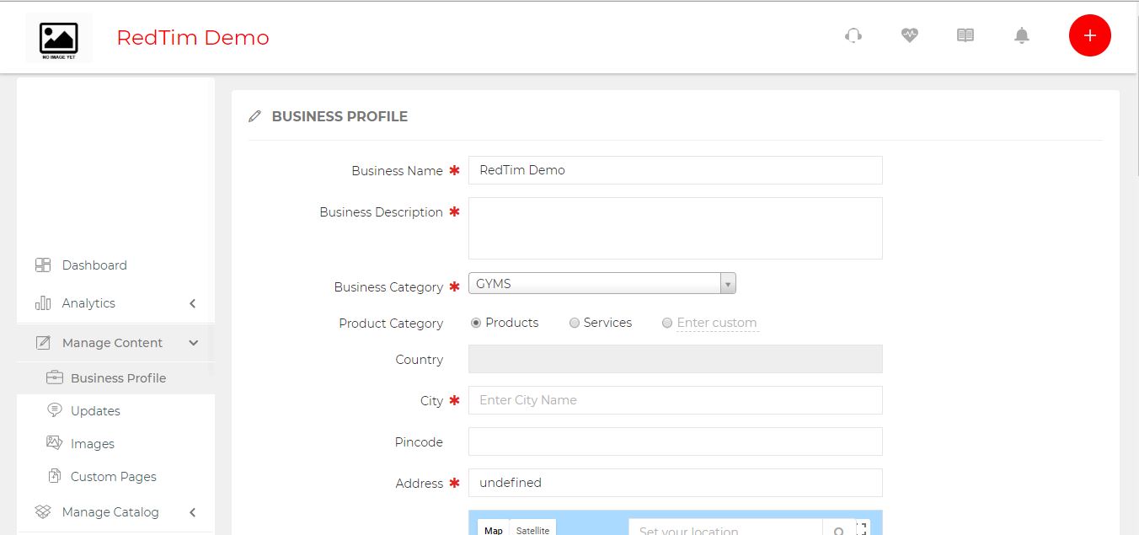
Task: Click the Address field showing 'undefined'
Action: (x=676, y=483)
